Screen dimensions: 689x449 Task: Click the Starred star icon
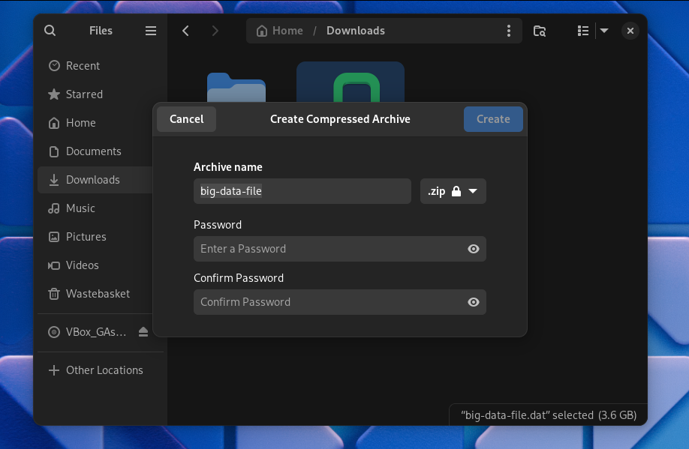click(54, 94)
